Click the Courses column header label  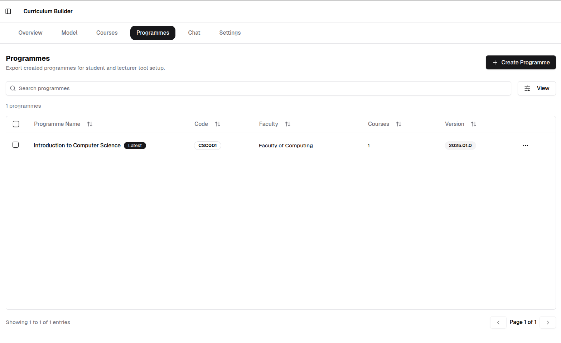point(378,124)
